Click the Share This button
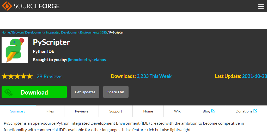The height and width of the screenshot is (133, 267). pyautogui.click(x=116, y=92)
